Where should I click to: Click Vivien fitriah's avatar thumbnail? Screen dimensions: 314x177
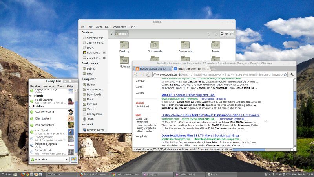pyautogui.click(x=71, y=152)
